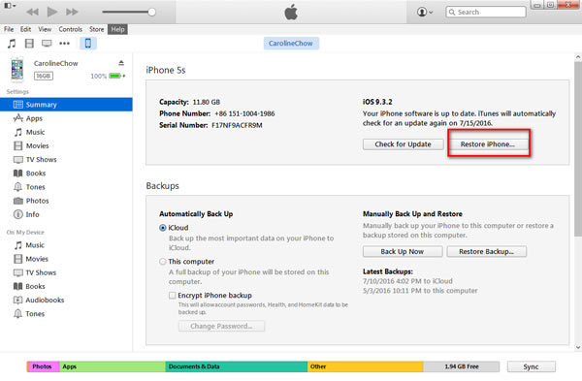The width and height of the screenshot is (582, 381).
Task: Click the Capacity 11.80 GB value
Action: pyautogui.click(x=207, y=102)
